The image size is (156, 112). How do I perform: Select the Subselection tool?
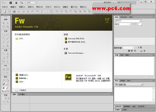8,23
